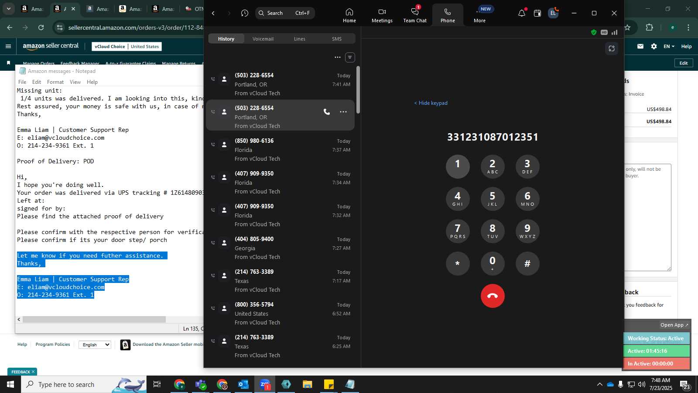Open Seller Central mail icon
Image resolution: width=698 pixels, height=393 pixels.
tap(640, 46)
